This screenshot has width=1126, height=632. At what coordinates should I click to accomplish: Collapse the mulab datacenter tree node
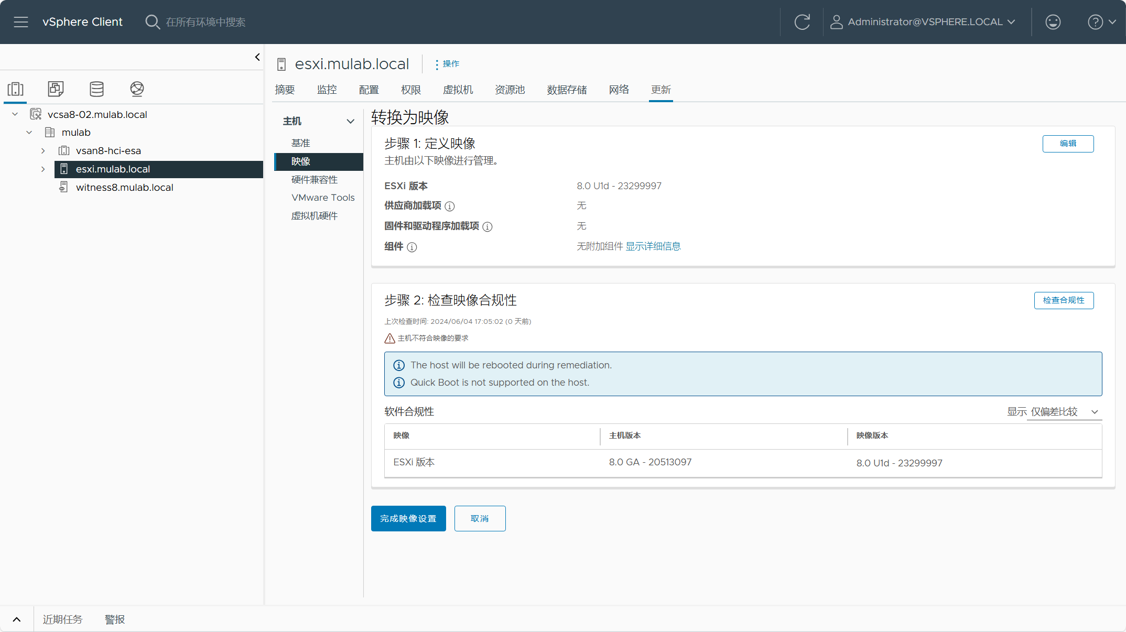29,133
